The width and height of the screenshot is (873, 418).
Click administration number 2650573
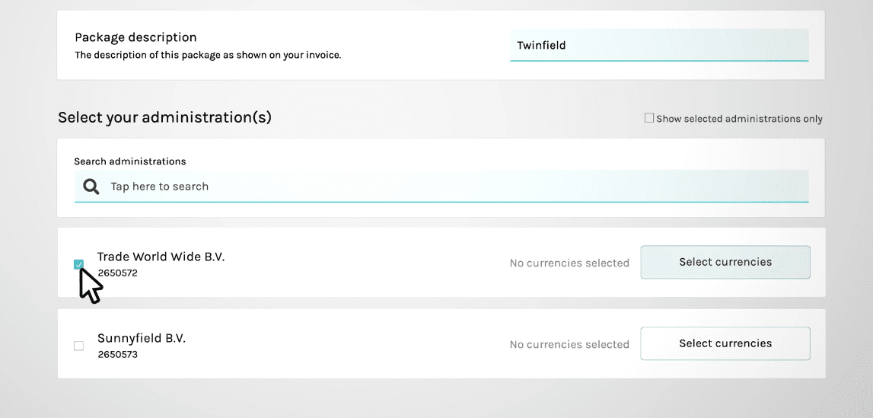point(117,355)
